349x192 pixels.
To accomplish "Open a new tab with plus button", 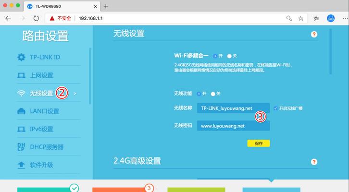I will pos(106,6).
